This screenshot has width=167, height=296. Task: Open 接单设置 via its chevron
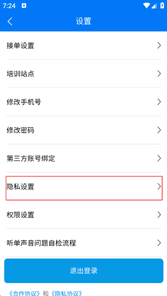[x=159, y=45]
